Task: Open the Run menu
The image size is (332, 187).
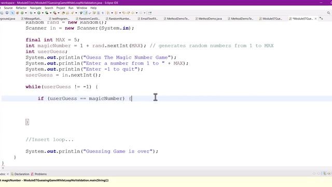Action: 71,8
